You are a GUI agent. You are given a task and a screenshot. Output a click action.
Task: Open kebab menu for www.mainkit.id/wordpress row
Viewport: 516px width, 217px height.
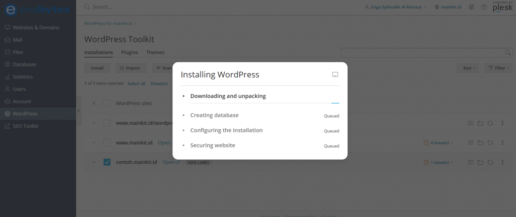coord(502,123)
